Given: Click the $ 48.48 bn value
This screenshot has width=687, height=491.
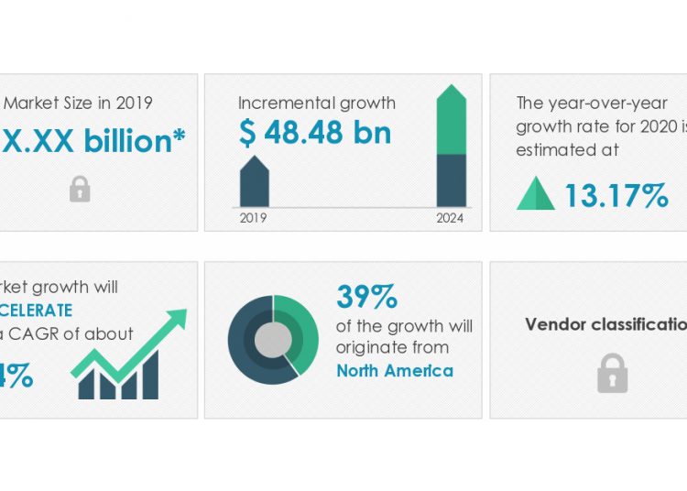Looking at the screenshot, I should (314, 134).
